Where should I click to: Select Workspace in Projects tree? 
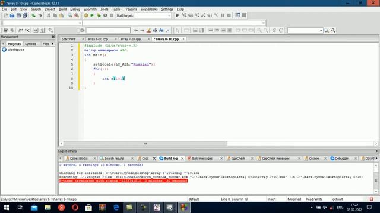click(x=15, y=50)
